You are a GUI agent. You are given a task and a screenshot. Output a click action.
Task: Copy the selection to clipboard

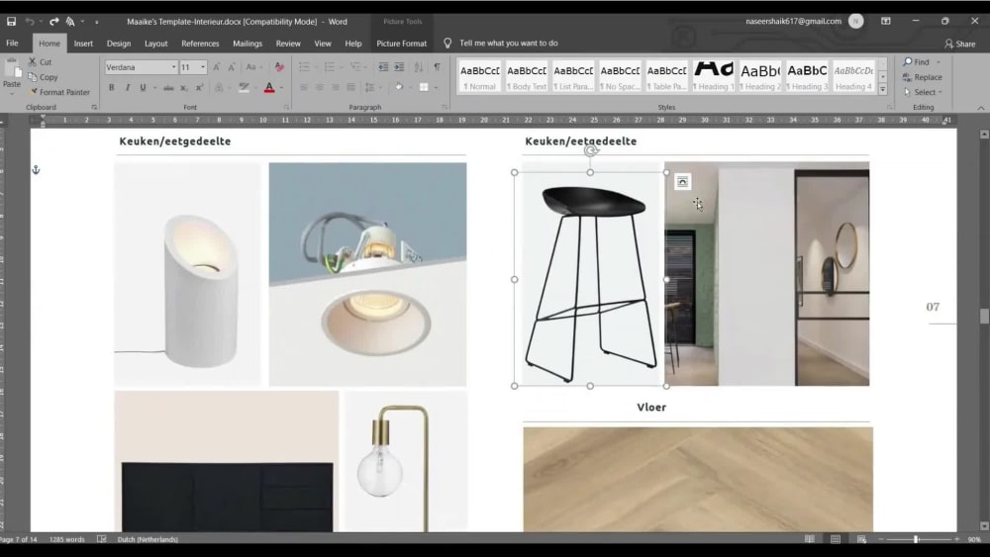click(x=43, y=77)
